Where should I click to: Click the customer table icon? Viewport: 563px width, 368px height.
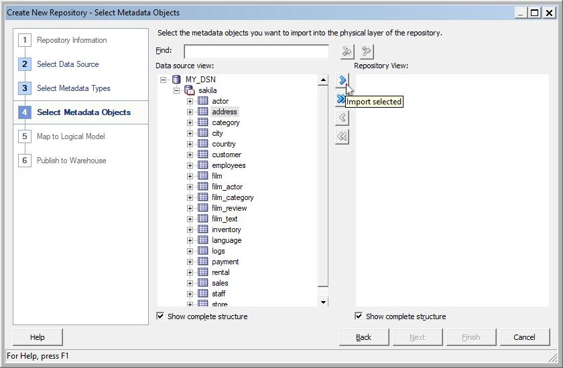(203, 155)
